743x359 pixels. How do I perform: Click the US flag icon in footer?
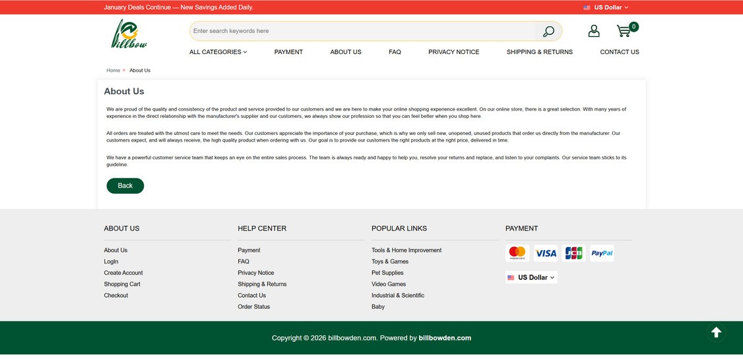pyautogui.click(x=511, y=277)
